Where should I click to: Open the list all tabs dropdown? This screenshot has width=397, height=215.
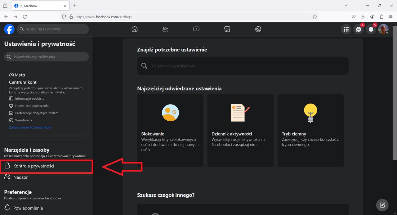346,6
